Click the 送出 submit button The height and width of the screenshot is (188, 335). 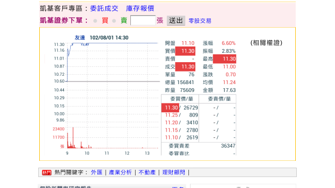176,21
